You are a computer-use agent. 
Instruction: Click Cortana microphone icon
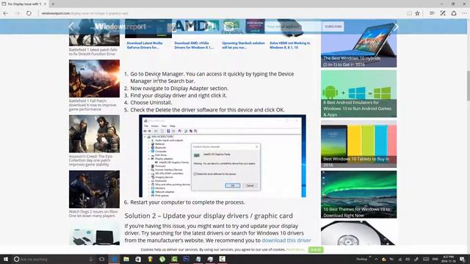click(91, 259)
